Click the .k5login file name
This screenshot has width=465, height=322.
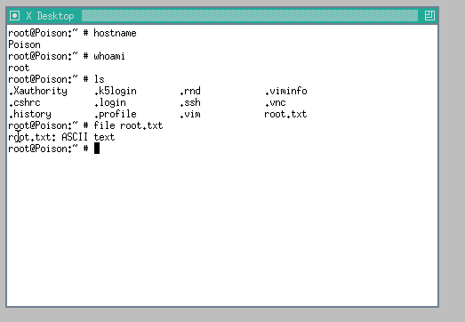(116, 91)
